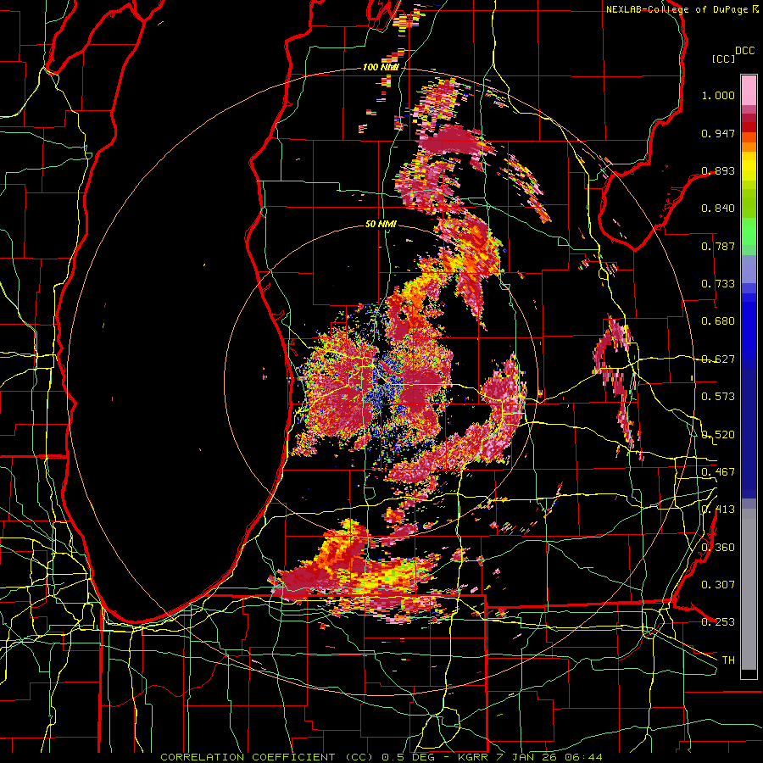
Task: Click the TH threshold label
Action: click(728, 660)
